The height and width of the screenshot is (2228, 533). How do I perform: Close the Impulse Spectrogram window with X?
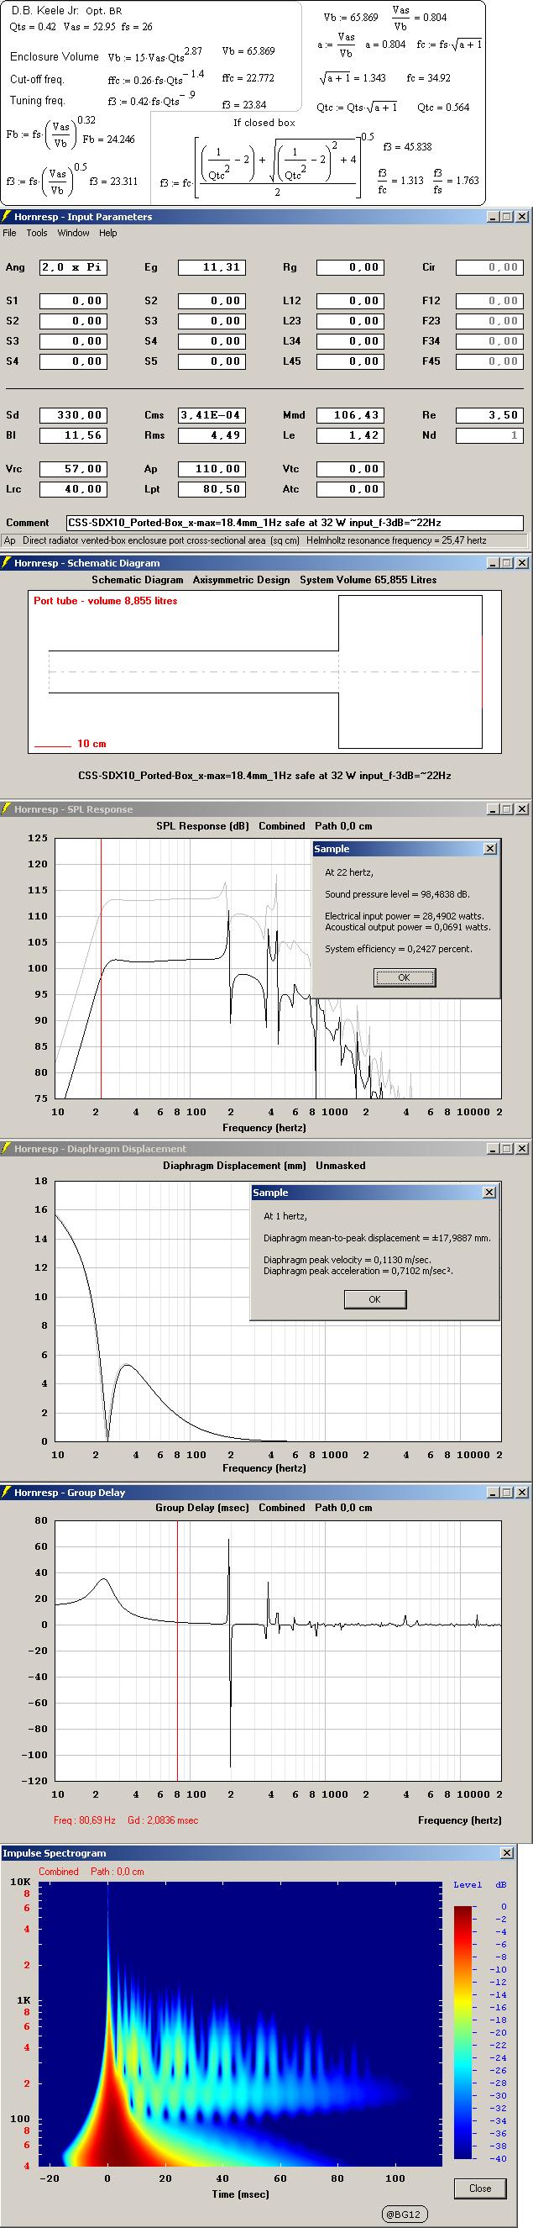(x=506, y=1853)
